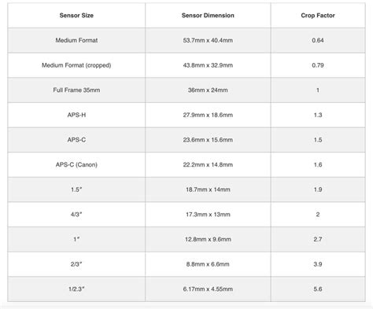This screenshot has height=309, width=373.
Task: Select the 6.17mm x 4.55mm dimension cell
Action: coord(208,289)
